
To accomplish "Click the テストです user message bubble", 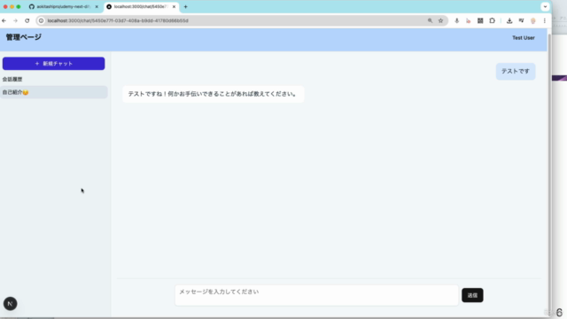I will 516,71.
